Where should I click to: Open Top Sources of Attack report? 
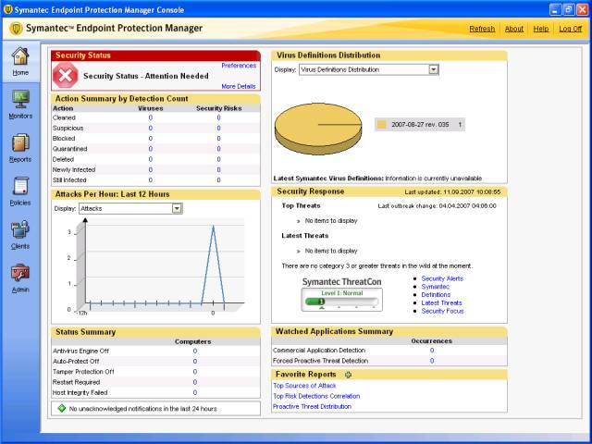pos(304,386)
